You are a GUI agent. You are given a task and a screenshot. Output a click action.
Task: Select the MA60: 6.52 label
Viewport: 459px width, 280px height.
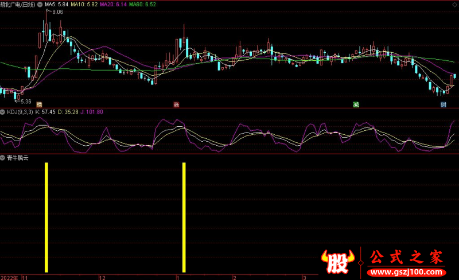tap(142, 5)
